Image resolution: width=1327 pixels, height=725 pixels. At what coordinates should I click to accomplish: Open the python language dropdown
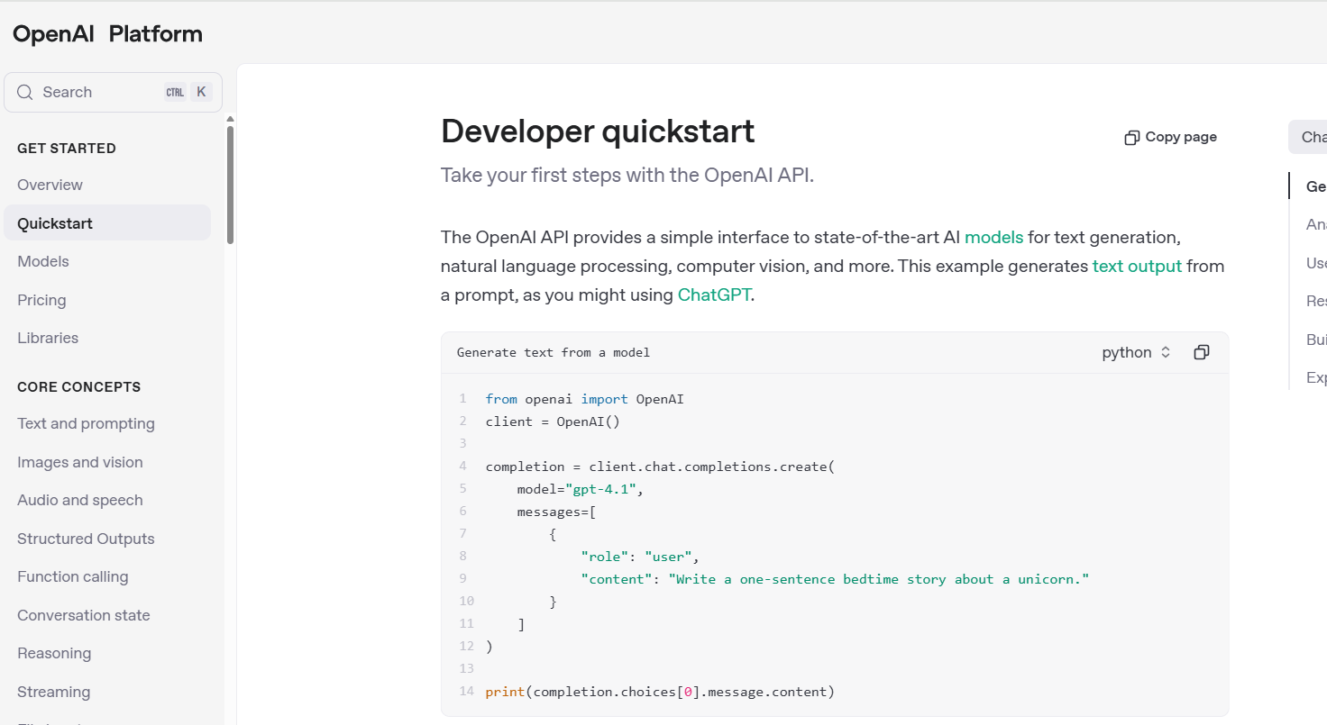pos(1136,352)
